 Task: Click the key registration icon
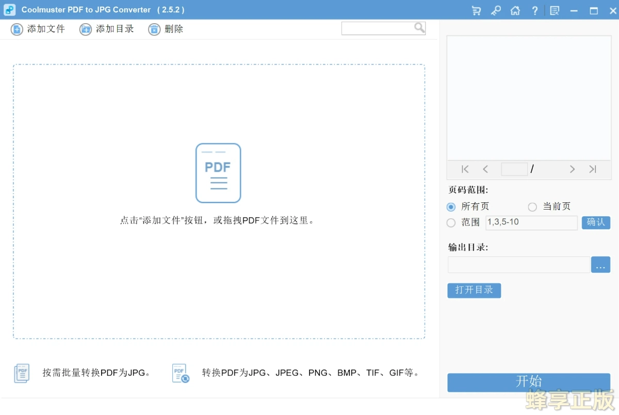496,10
